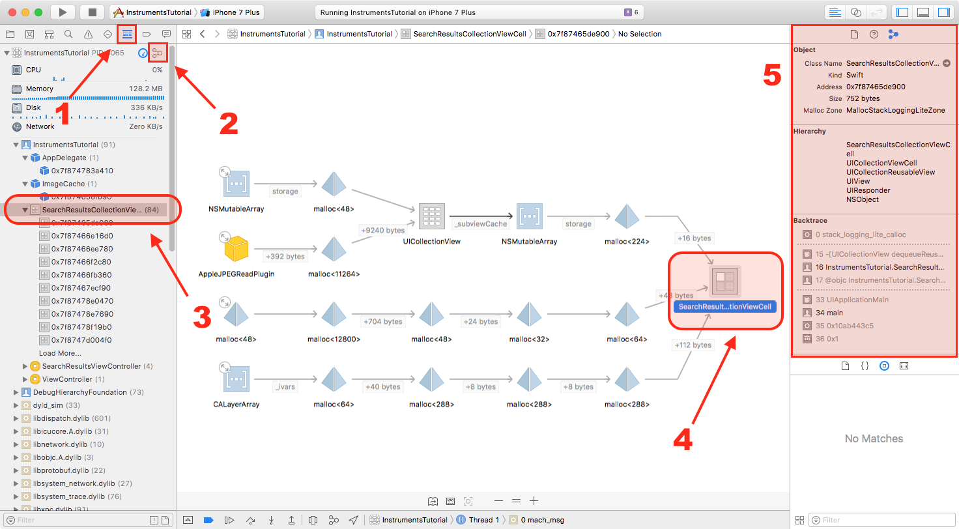Select the debug navigator tab

coord(127,34)
